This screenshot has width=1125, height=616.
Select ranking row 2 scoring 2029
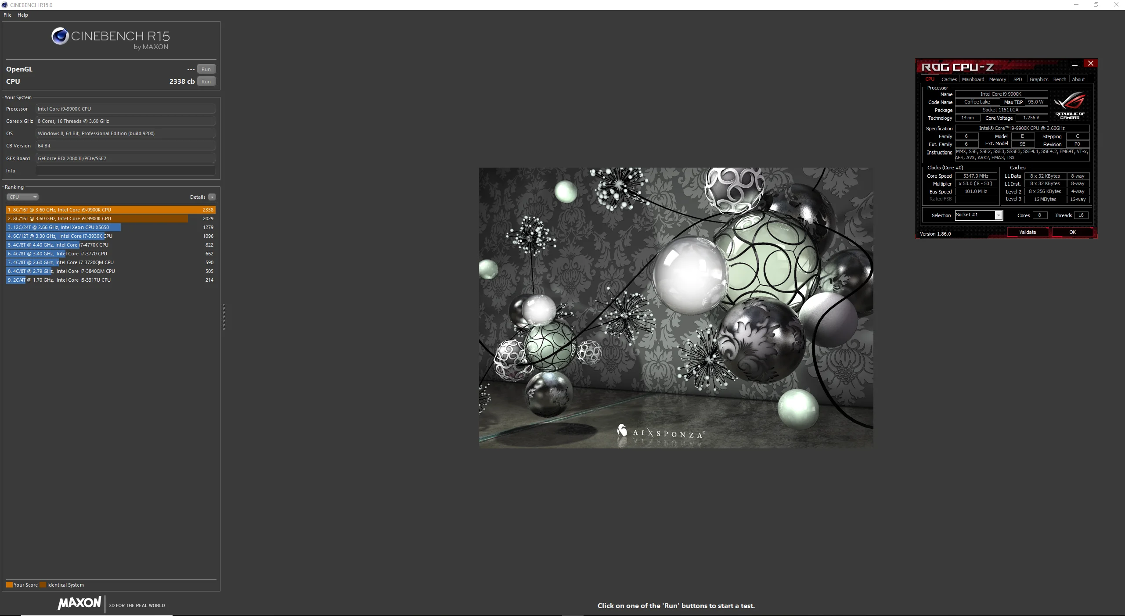click(111, 218)
